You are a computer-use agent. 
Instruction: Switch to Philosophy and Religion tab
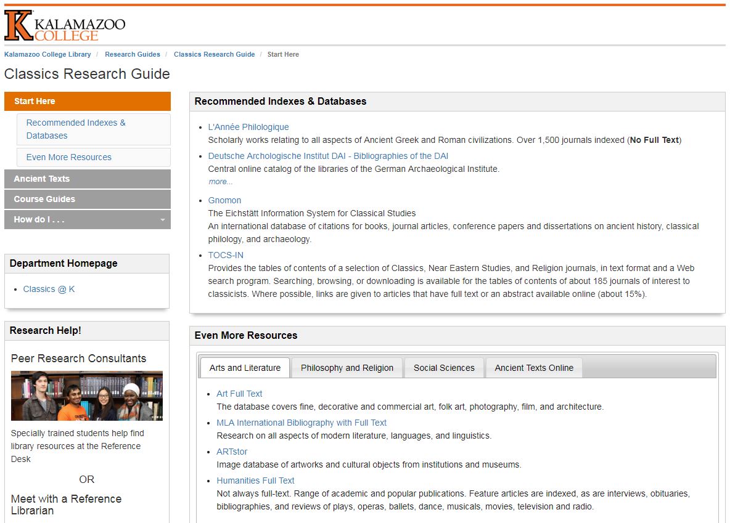[x=347, y=368]
